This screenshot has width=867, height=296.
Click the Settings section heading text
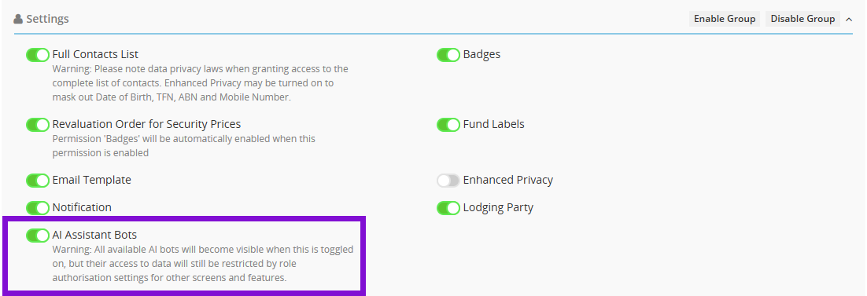[x=47, y=20]
